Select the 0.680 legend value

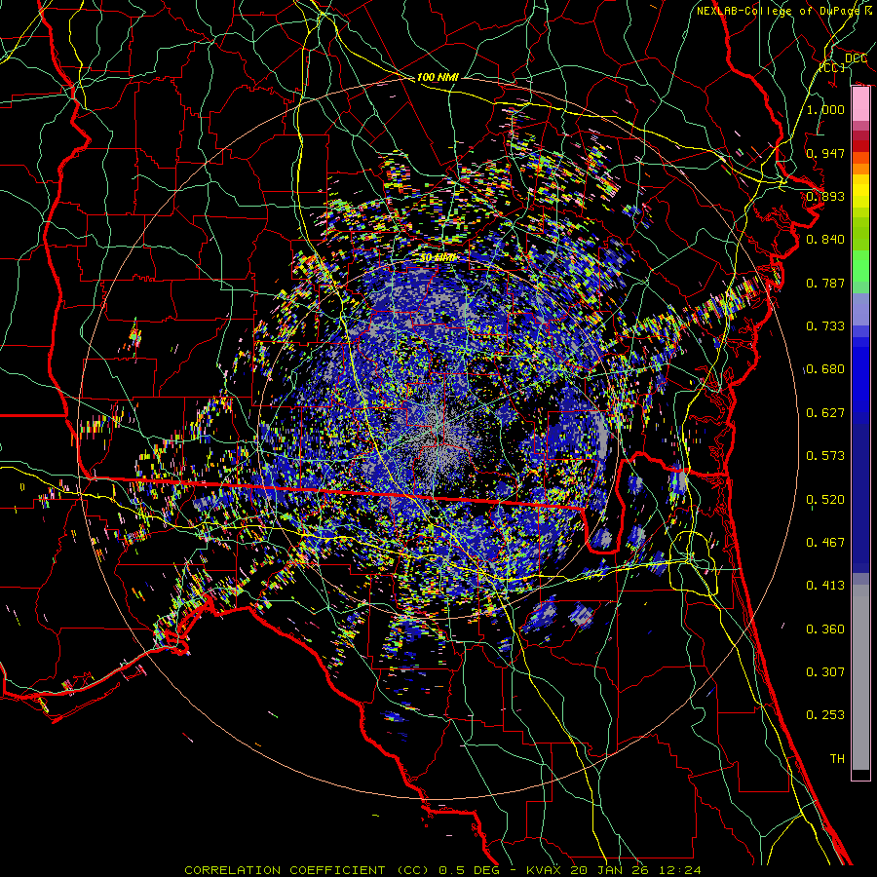[825, 369]
